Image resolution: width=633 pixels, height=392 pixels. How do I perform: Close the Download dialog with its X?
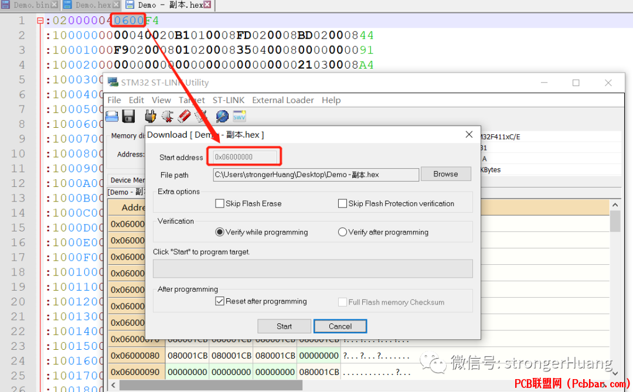tap(469, 134)
